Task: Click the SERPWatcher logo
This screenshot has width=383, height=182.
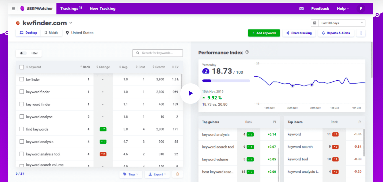Action: tap(37, 9)
